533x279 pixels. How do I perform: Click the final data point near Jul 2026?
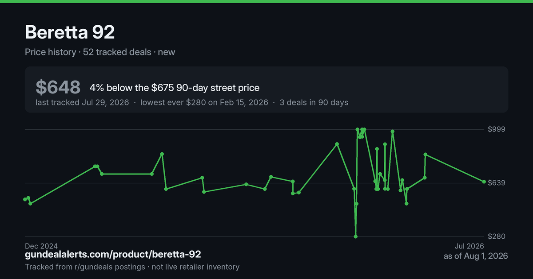pyautogui.click(x=484, y=182)
